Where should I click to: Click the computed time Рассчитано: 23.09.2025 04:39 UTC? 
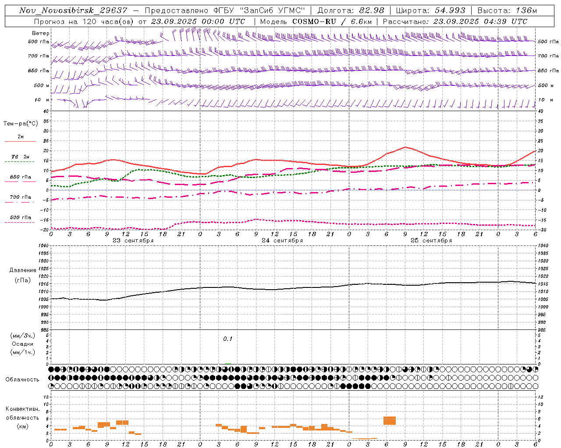[x=455, y=21]
